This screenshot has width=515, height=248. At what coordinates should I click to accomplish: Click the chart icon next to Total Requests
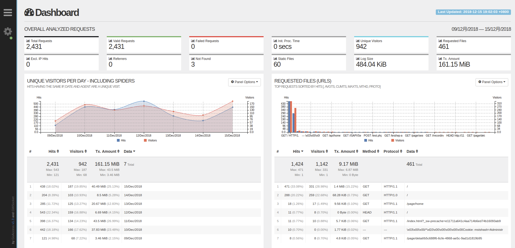28,40
